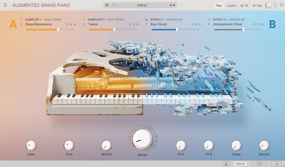The height and width of the screenshot is (167, 285).
Task: Solo Sampler 2 with S button
Action: tap(84, 24)
